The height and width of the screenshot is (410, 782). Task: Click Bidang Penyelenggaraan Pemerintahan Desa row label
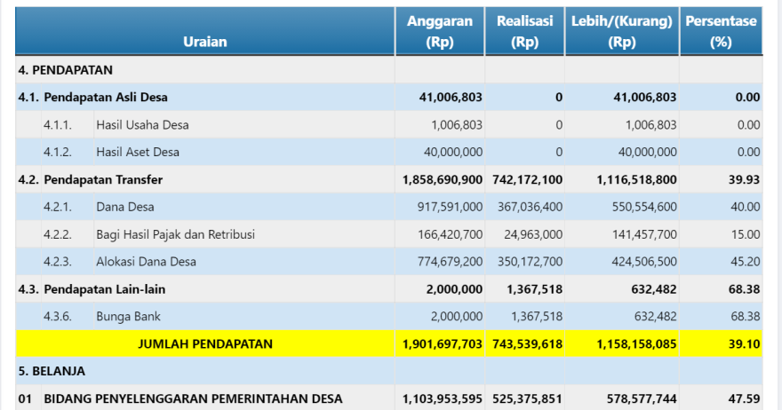(x=193, y=398)
